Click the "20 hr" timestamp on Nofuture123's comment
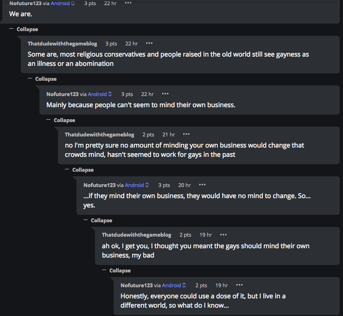Image resolution: width=343 pixels, height=316 pixels. click(x=184, y=185)
